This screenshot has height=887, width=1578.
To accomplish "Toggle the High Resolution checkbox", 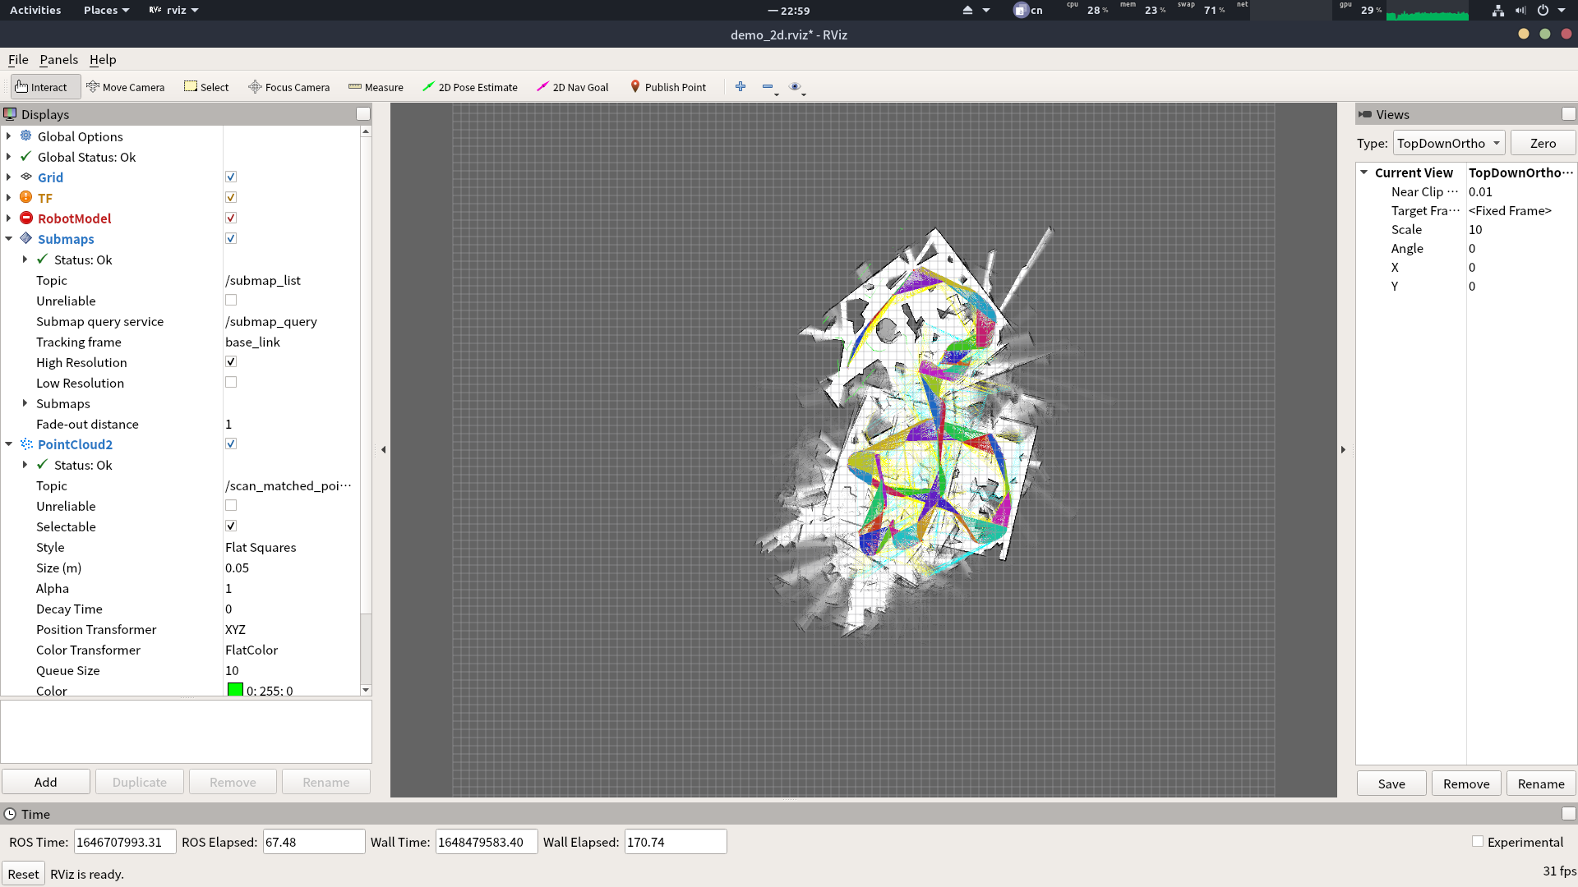I will [231, 361].
